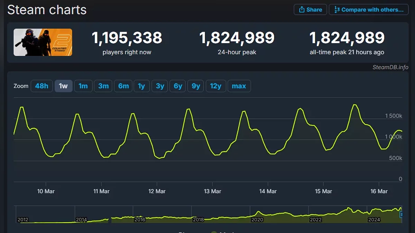Image resolution: width=415 pixels, height=233 pixels.
Task: Select the max zoom range
Action: [x=239, y=86]
